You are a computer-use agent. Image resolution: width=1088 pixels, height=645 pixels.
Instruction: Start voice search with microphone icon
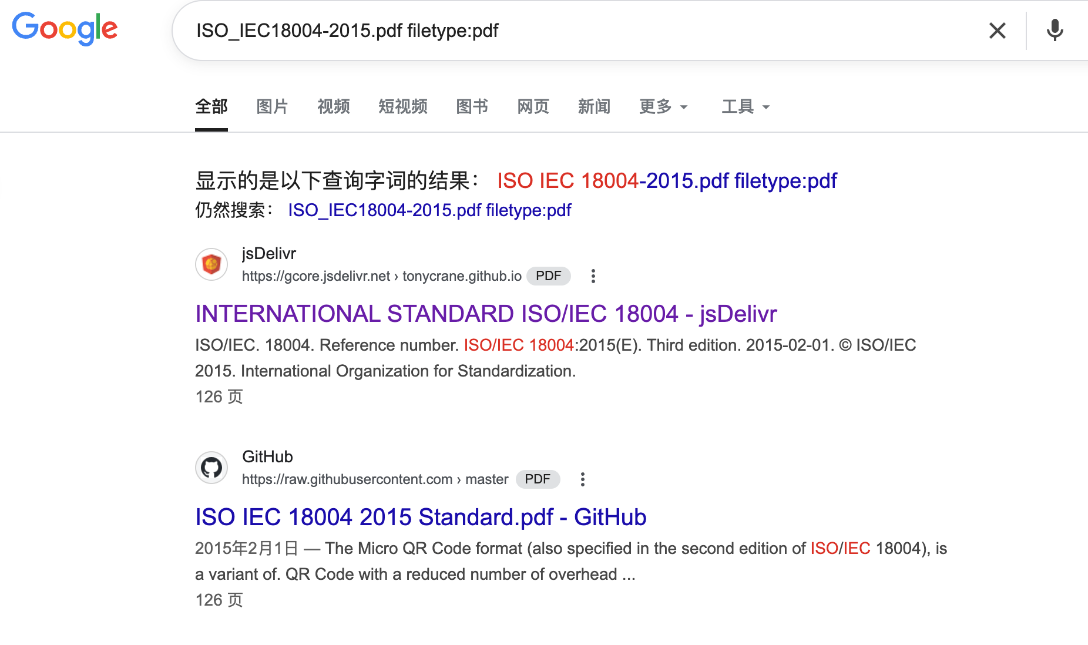pos(1055,31)
